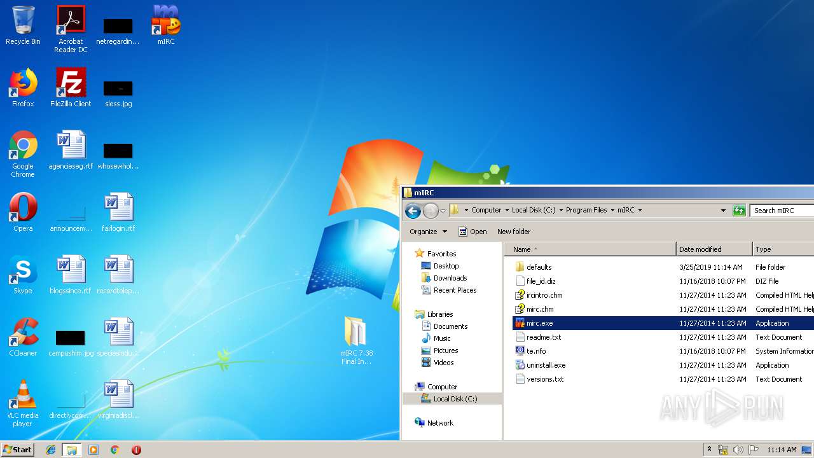Click the volume speaker tray icon
814x458 pixels.
point(738,450)
